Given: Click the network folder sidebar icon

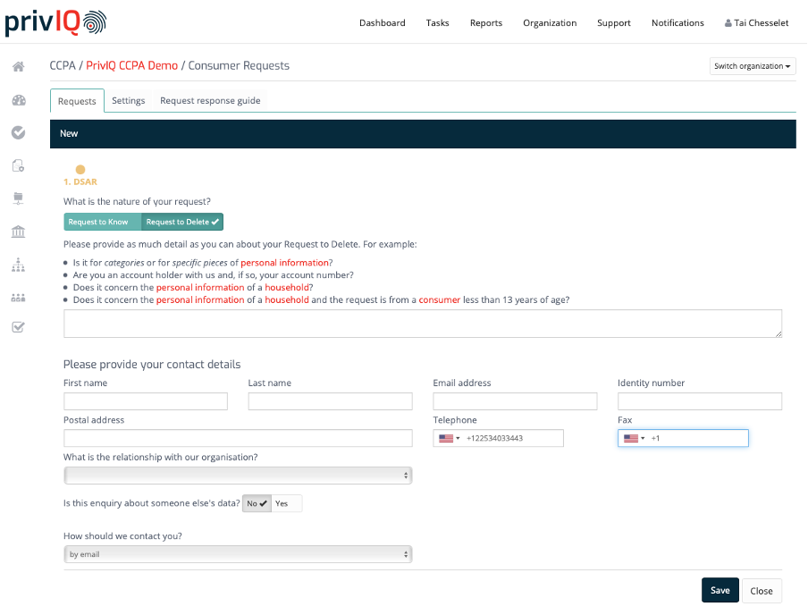Looking at the screenshot, I should (x=19, y=198).
